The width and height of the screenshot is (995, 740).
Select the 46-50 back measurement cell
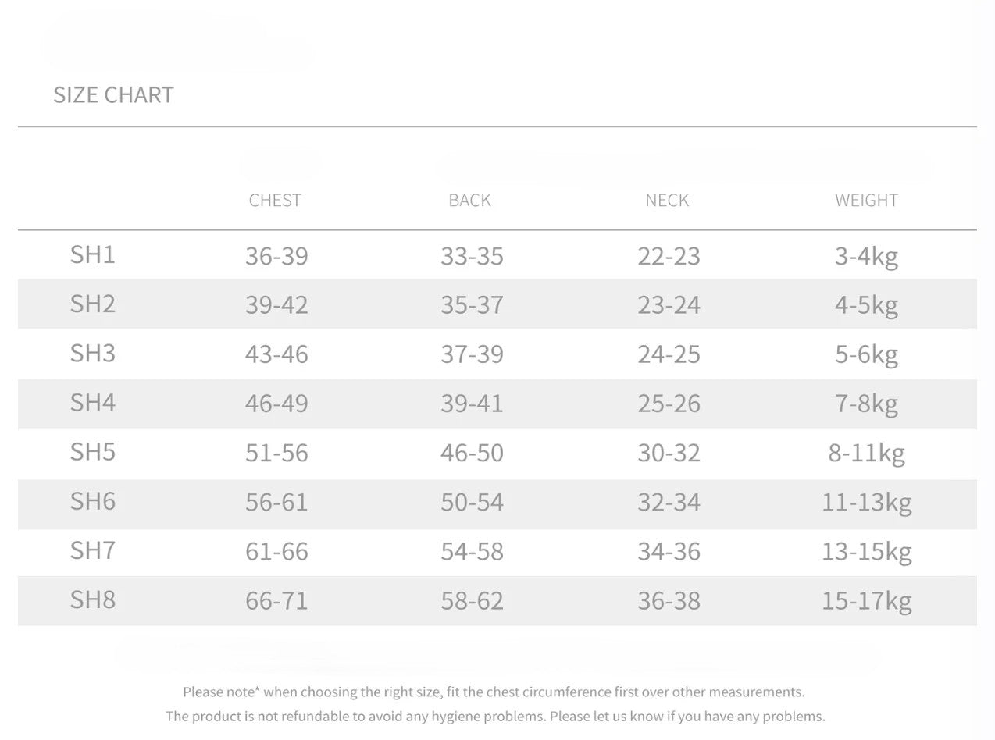(472, 453)
